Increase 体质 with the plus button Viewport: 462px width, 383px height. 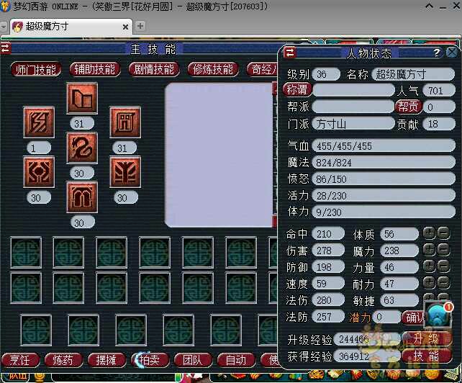point(430,233)
